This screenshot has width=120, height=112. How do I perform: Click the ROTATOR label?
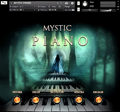tap(57, 92)
